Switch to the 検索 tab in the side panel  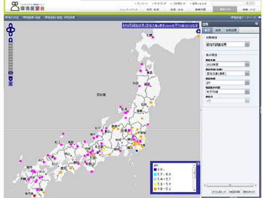218,30
